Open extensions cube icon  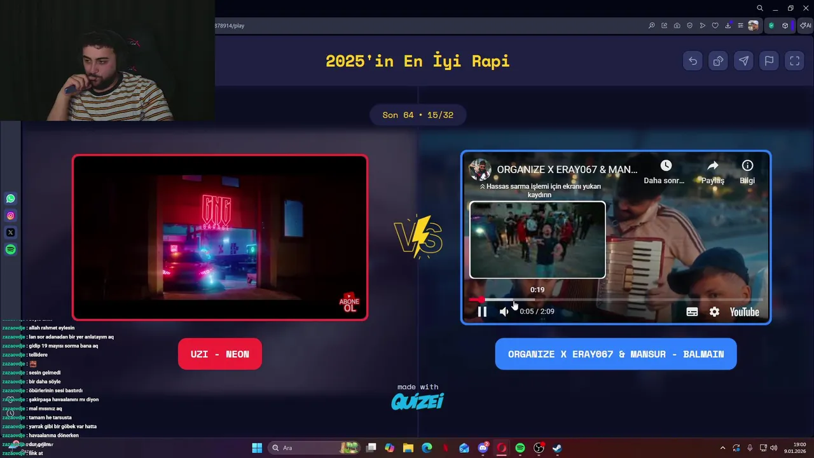785,25
